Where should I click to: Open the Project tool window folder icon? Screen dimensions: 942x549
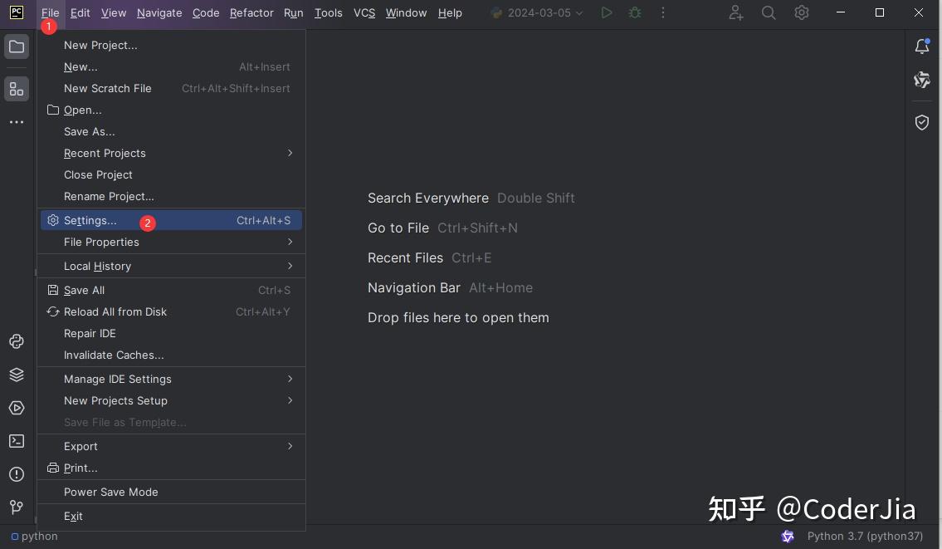coord(17,47)
